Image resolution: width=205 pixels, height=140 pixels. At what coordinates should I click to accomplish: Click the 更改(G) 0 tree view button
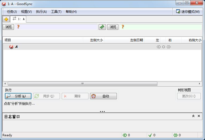189,96
